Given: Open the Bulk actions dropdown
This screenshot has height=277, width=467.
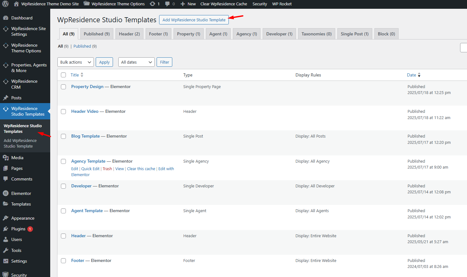Looking at the screenshot, I should (76, 62).
